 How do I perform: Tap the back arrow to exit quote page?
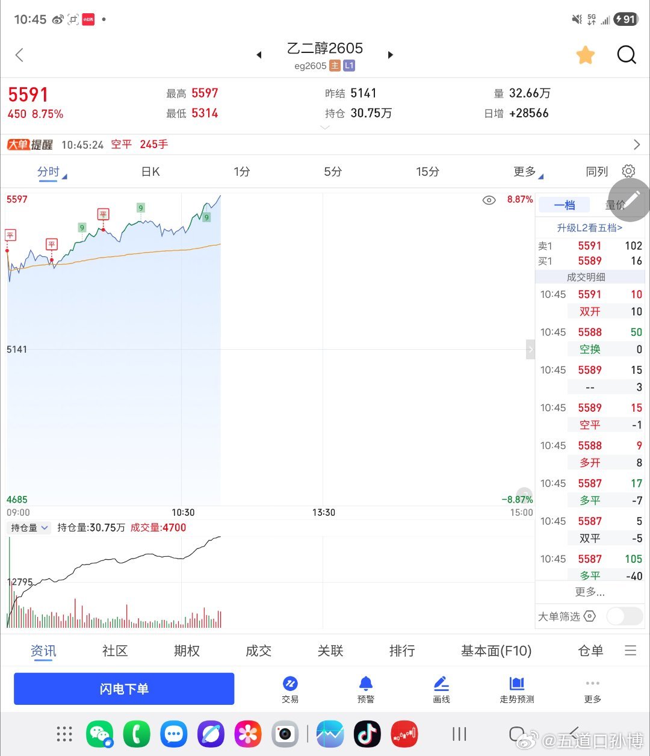(x=19, y=55)
